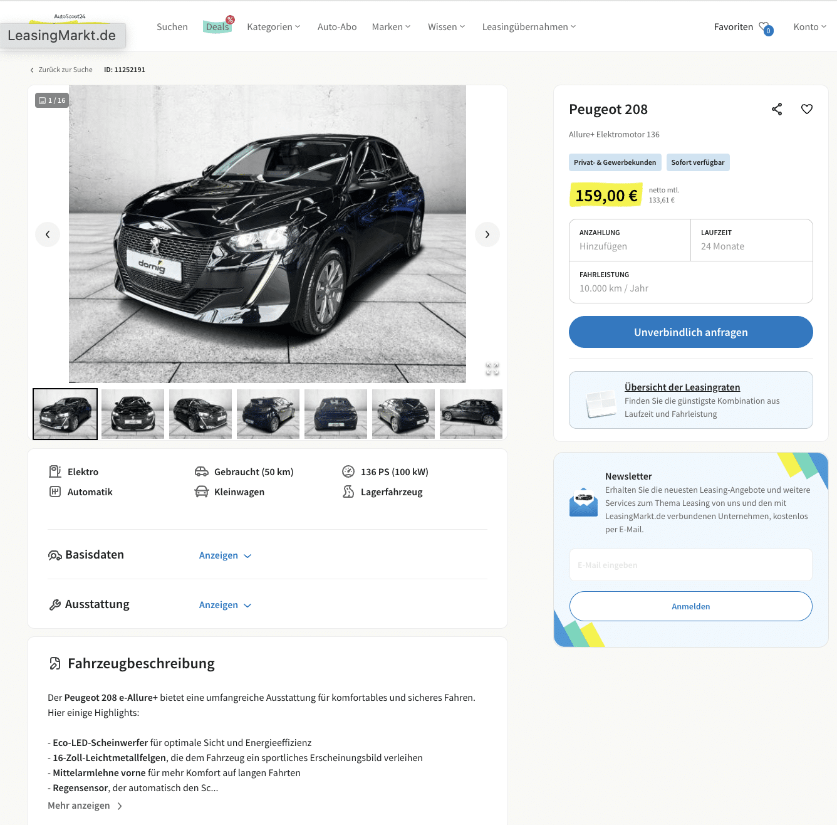Open the Konto account dropdown
The width and height of the screenshot is (837, 825).
coord(810,27)
